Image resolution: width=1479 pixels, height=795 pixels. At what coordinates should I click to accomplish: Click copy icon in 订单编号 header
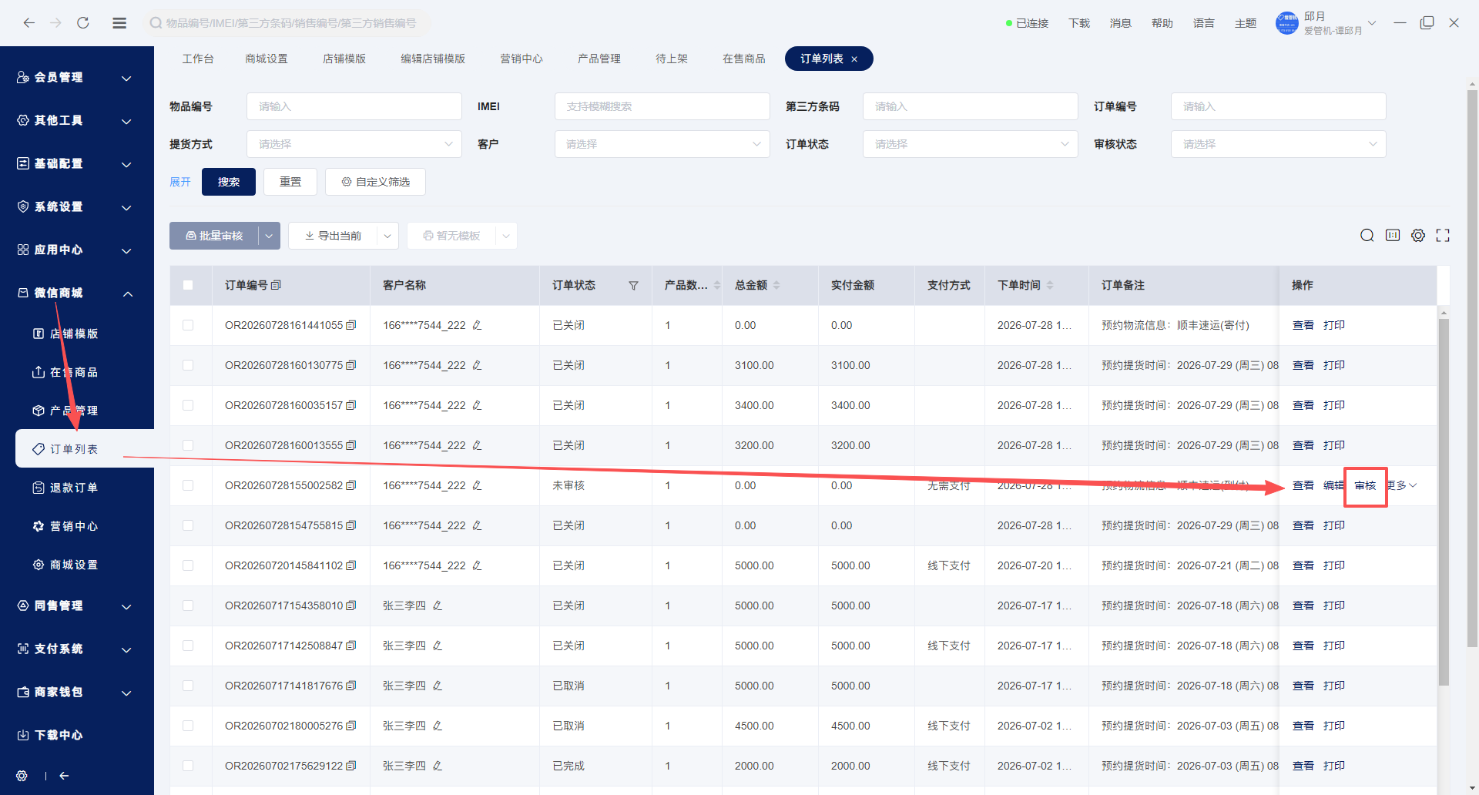pyautogui.click(x=277, y=285)
